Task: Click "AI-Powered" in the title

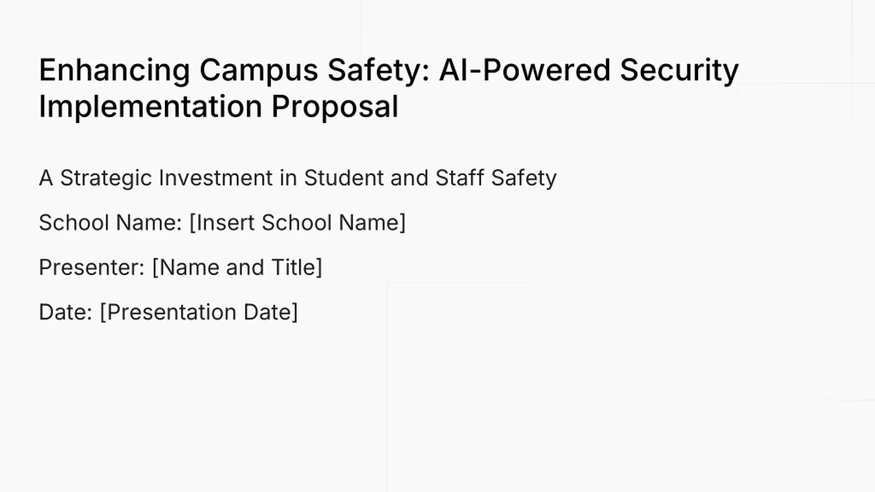Action: [x=525, y=70]
